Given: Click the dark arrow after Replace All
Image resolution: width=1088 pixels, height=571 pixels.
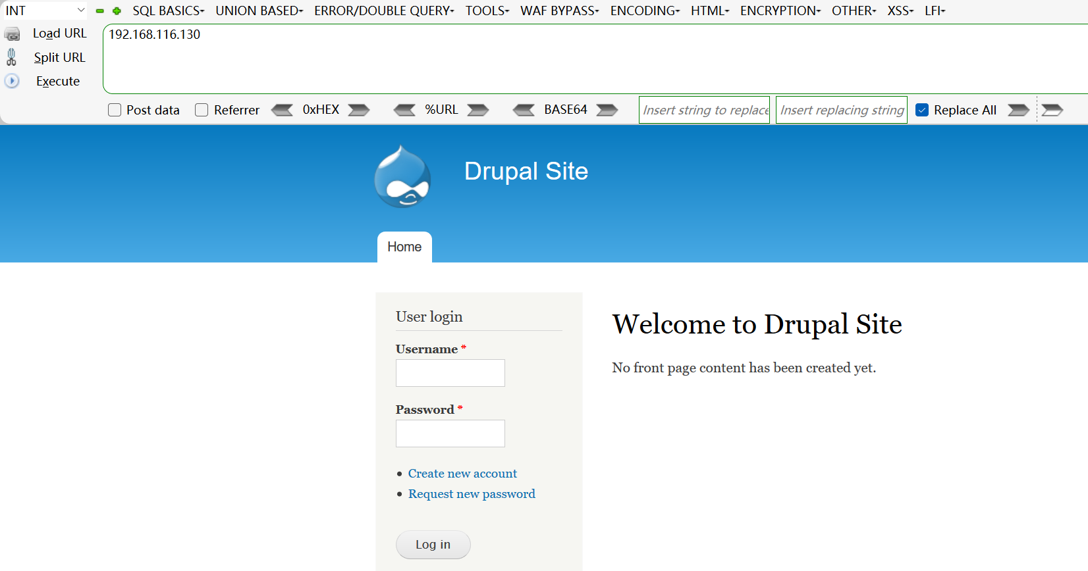Looking at the screenshot, I should point(1018,110).
